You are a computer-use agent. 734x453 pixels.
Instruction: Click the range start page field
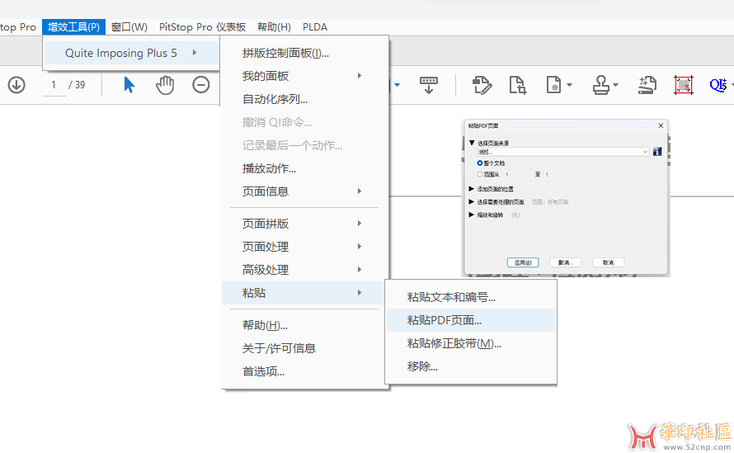[x=517, y=174]
